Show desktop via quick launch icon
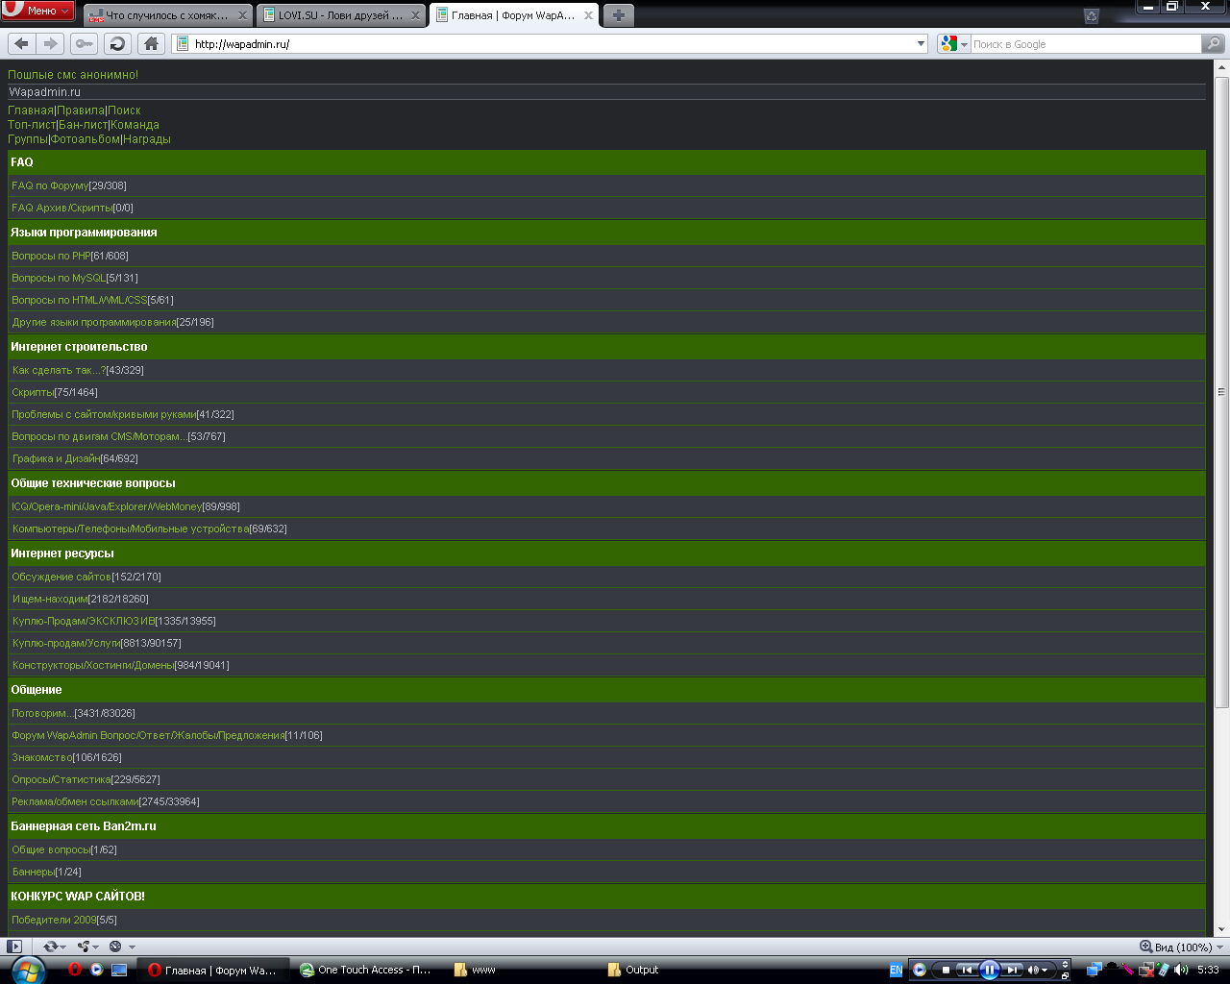The image size is (1230, 984). point(119,970)
